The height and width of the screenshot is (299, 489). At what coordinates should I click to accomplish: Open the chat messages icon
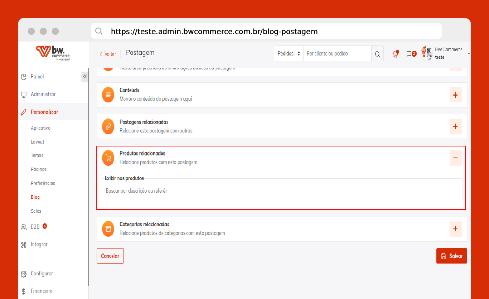409,54
